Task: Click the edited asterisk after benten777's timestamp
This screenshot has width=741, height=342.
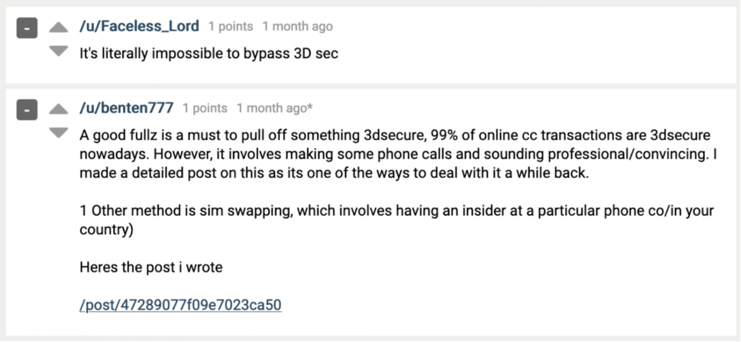Action: pyautogui.click(x=310, y=108)
